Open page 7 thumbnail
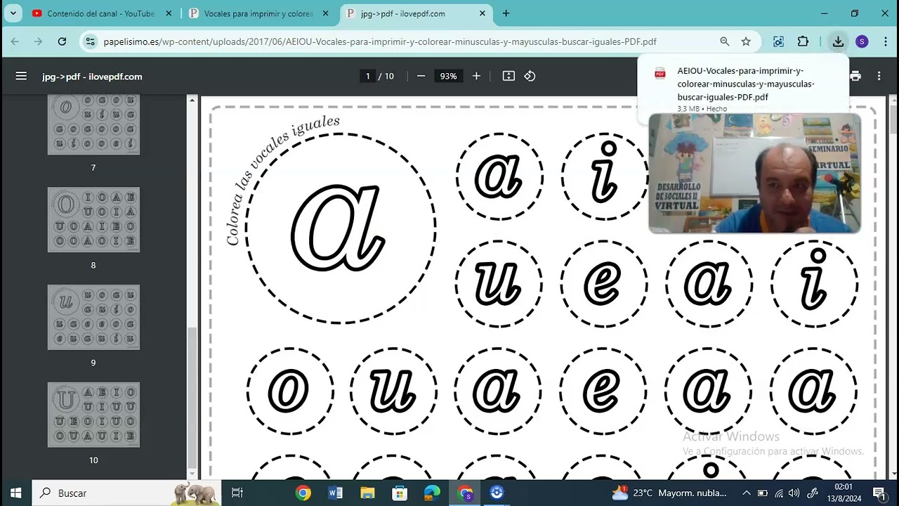Screen dimensions: 899x506 point(93,124)
